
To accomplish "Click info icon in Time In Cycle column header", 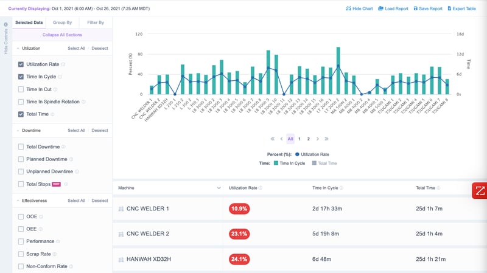I will 342,188.
